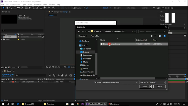
Task: Select the Rotation tool
Action: (15, 8)
